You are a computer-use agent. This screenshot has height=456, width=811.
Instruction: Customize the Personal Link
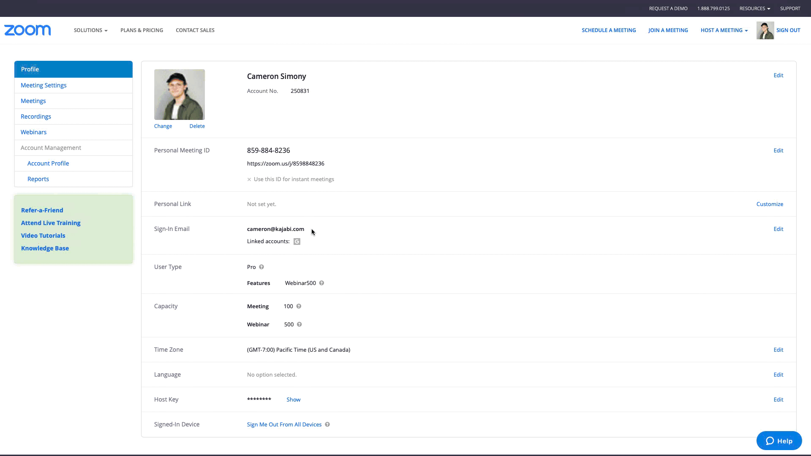[770, 204]
